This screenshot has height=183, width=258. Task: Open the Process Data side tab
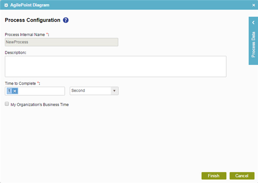point(253,41)
